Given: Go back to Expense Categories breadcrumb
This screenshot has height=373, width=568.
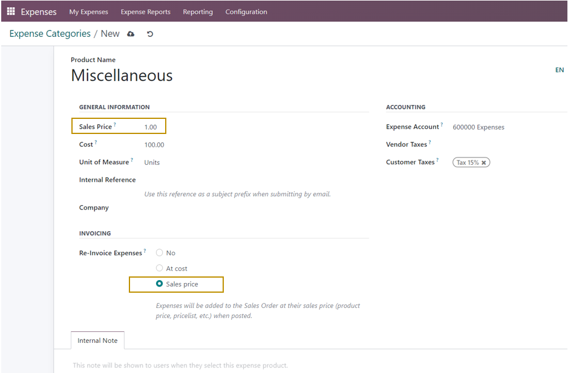Looking at the screenshot, I should pyautogui.click(x=50, y=34).
